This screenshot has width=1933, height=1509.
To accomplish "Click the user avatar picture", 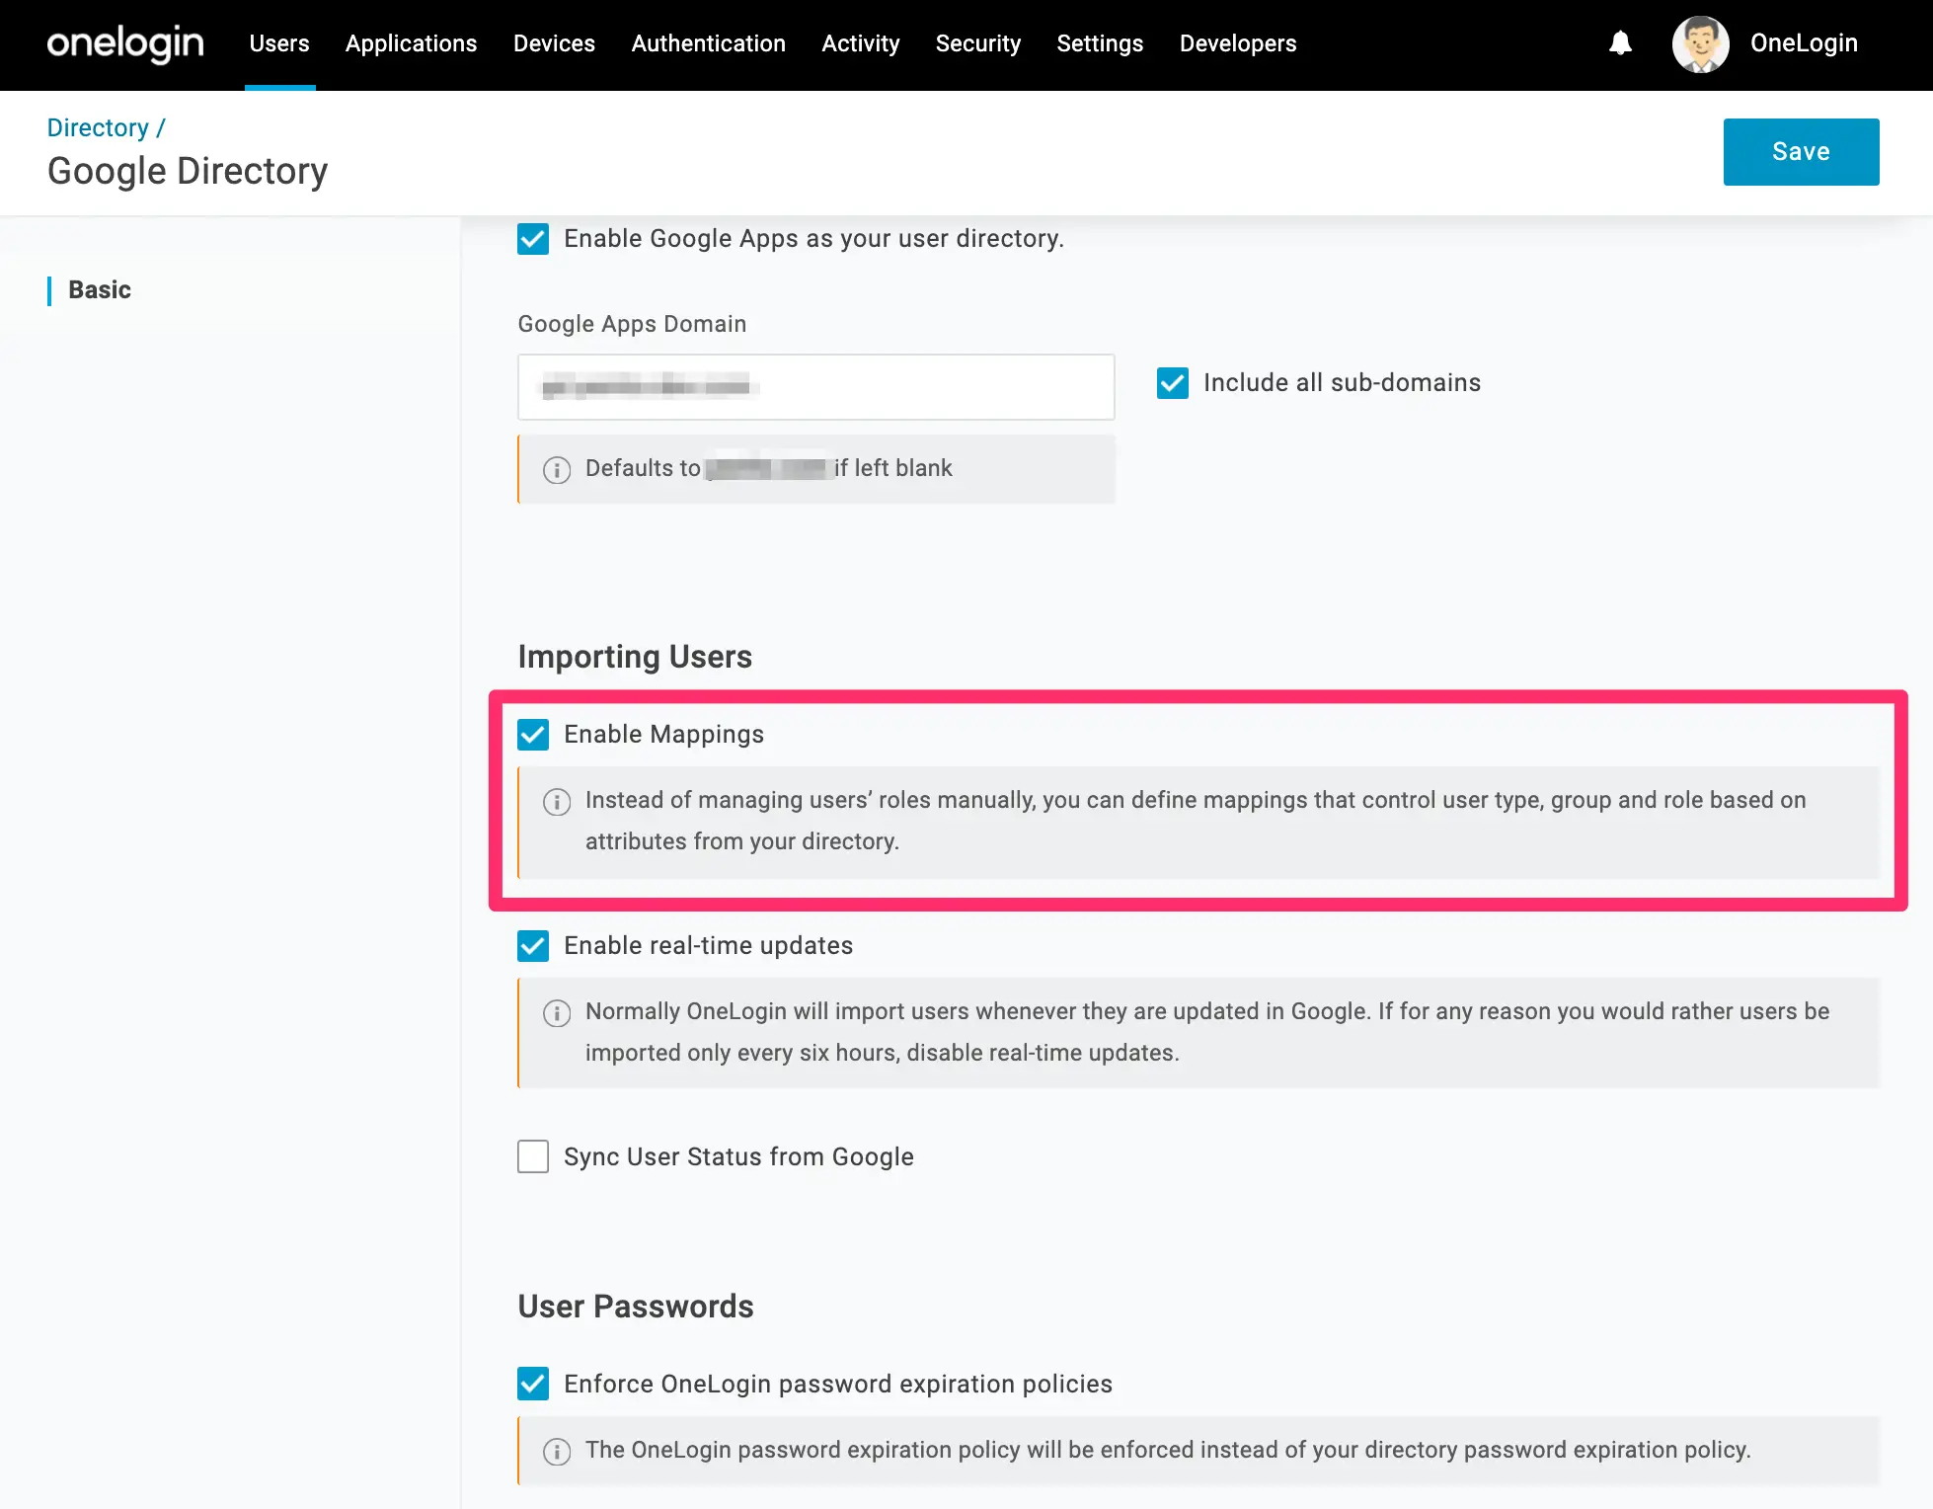I will pyautogui.click(x=1700, y=44).
